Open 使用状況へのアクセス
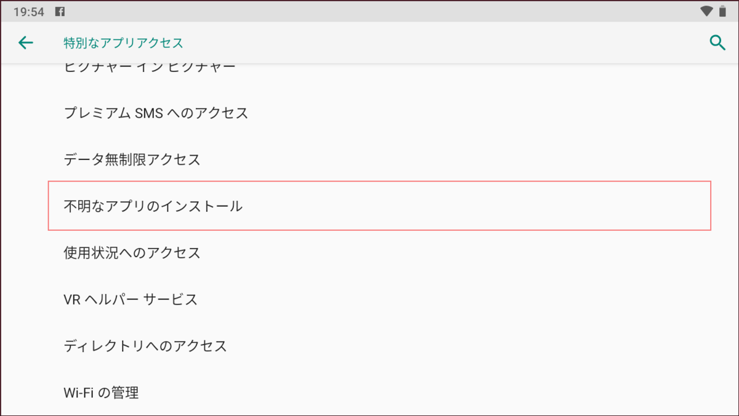This screenshot has height=416, width=739. [x=132, y=253]
